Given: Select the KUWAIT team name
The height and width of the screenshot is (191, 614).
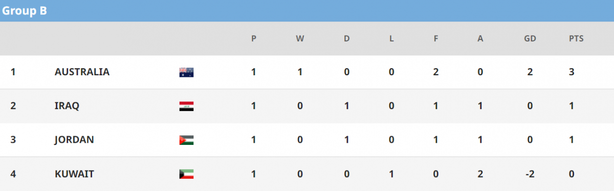Looking at the screenshot, I should [x=74, y=174].
